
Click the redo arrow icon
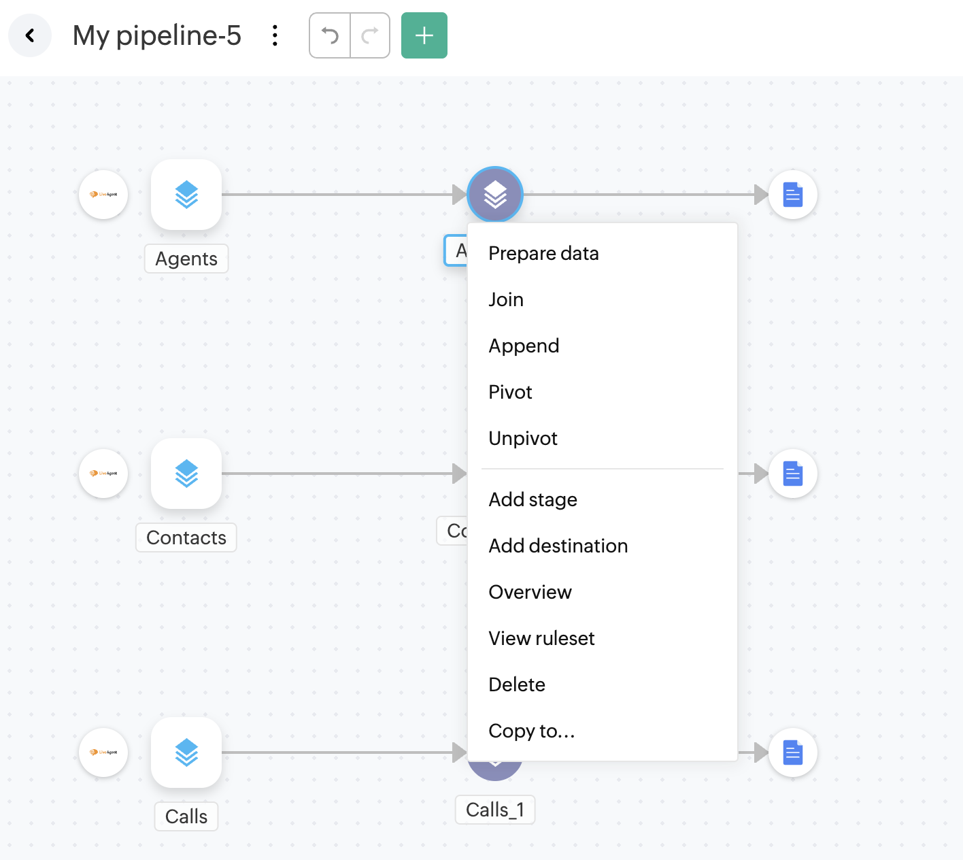click(x=370, y=35)
